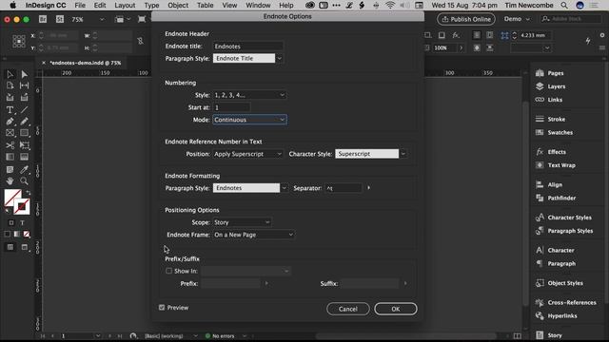Select the Gap tool
Image resolution: width=609 pixels, height=342 pixels.
[24, 85]
